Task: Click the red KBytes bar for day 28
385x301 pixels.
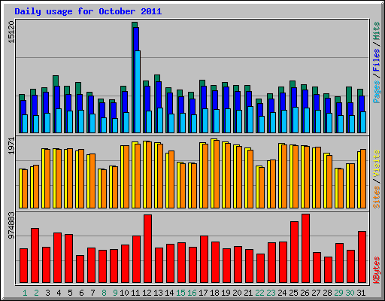Action: [x=329, y=270]
